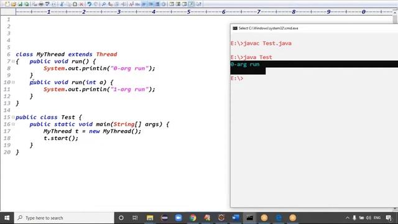Click the greyed Redo arrow icon
Screen dimensions: 398x224
click(x=96, y=4)
